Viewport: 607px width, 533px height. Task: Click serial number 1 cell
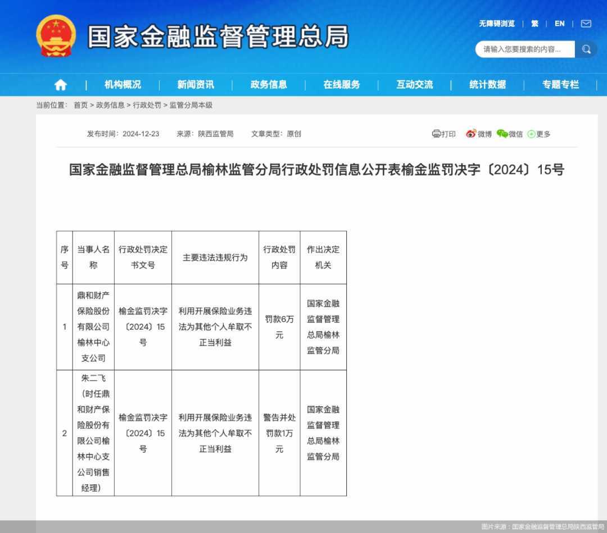pyautogui.click(x=65, y=327)
